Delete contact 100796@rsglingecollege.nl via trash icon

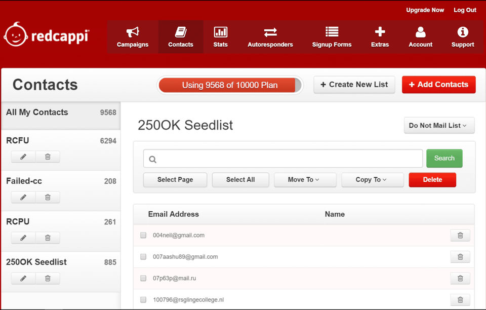coord(460,300)
